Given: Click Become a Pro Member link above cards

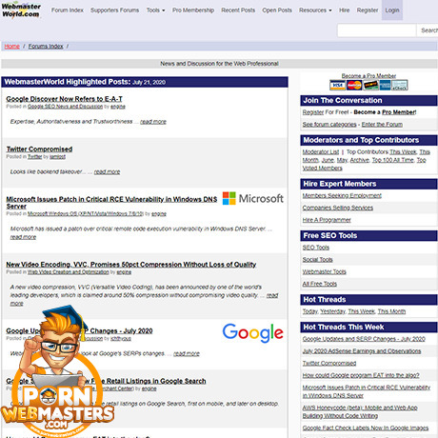Looking at the screenshot, I should (368, 76).
